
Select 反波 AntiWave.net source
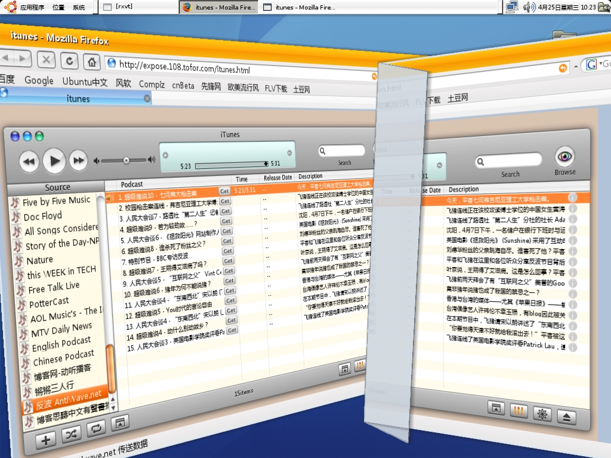coord(68,400)
